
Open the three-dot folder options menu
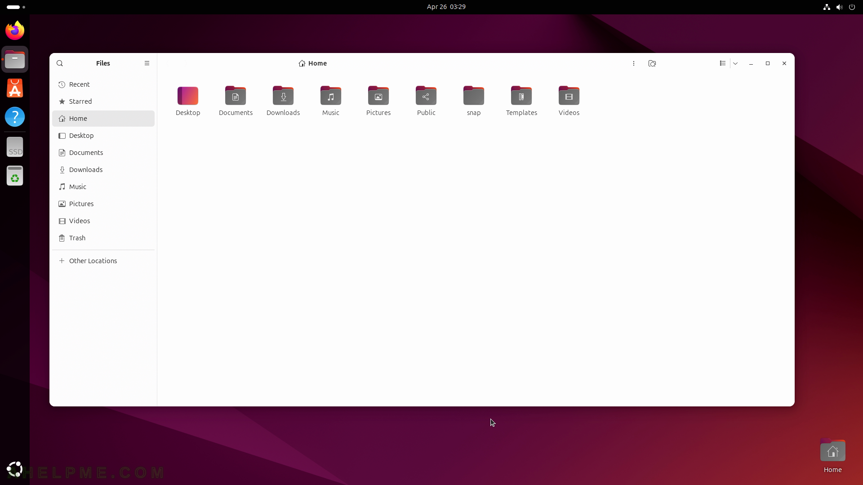coord(634,63)
